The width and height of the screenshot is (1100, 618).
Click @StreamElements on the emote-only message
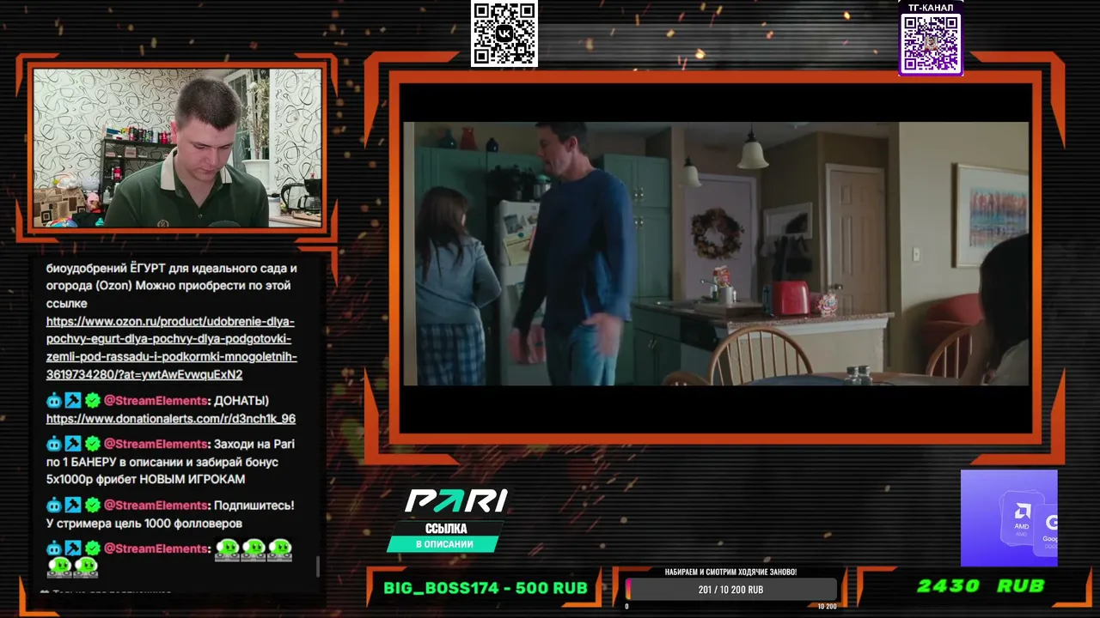156,548
